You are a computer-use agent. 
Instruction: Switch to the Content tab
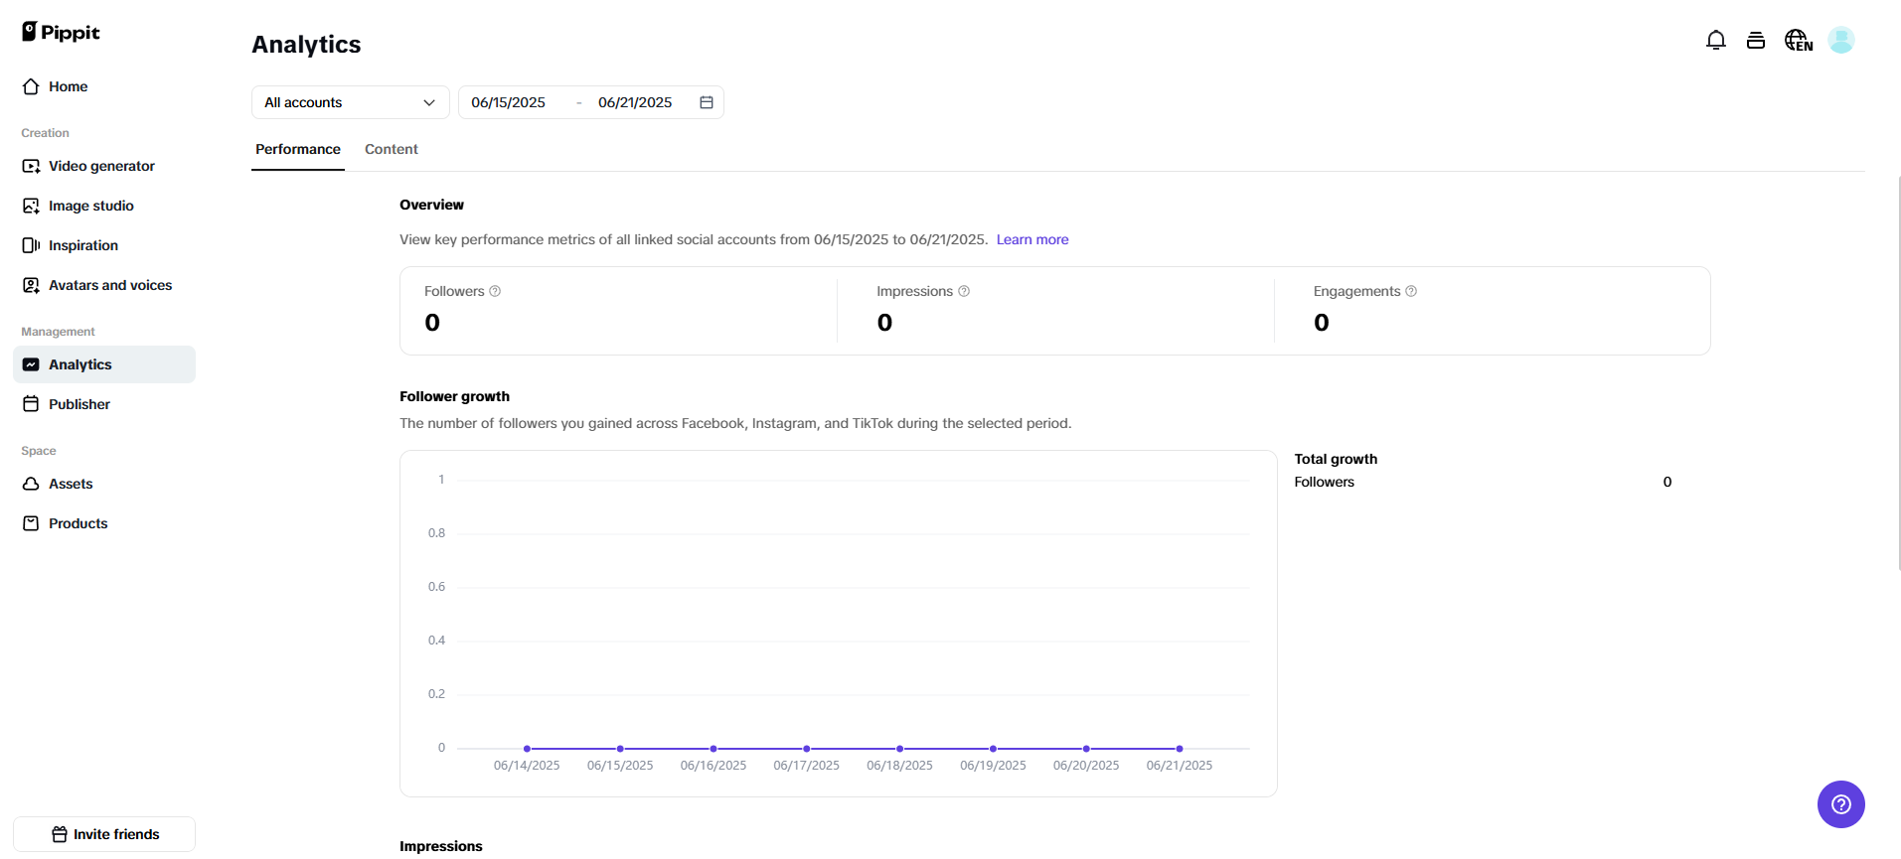tap(392, 149)
